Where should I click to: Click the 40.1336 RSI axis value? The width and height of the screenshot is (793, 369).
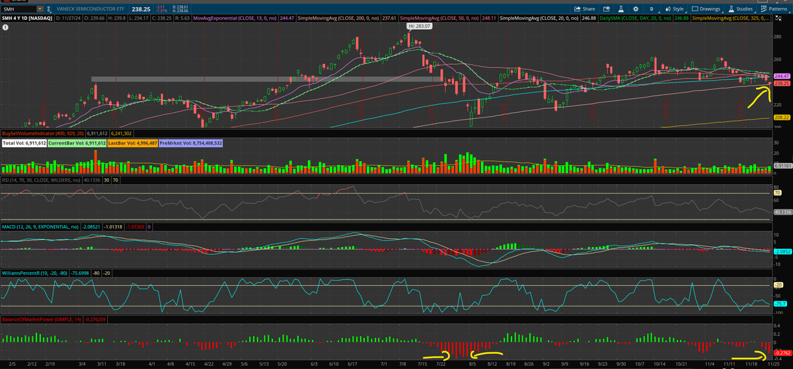(x=782, y=213)
